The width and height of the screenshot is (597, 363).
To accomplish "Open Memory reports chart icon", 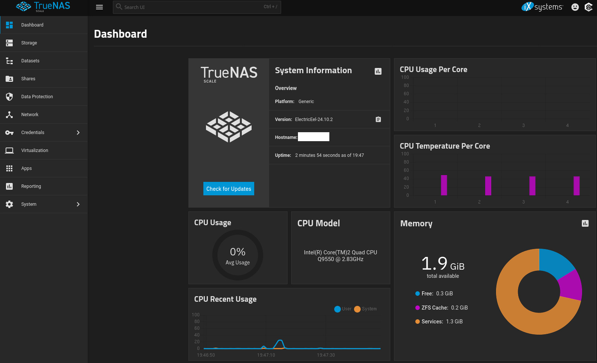I will [585, 223].
